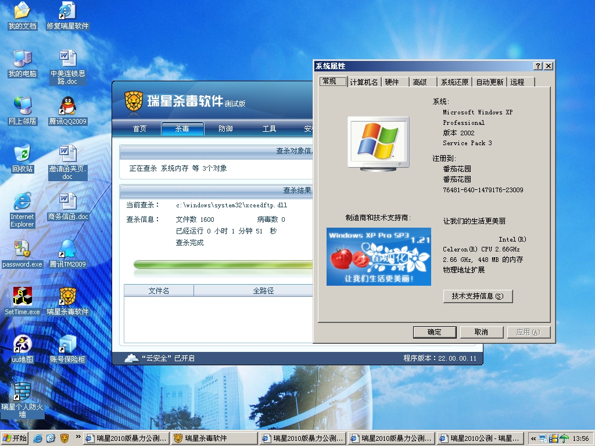Screen dimensions: 595x446
Task: Open the 中美连锁思路.doc document
Action: click(67, 67)
